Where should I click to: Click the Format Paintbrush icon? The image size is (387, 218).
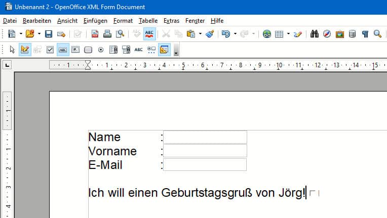point(210,34)
